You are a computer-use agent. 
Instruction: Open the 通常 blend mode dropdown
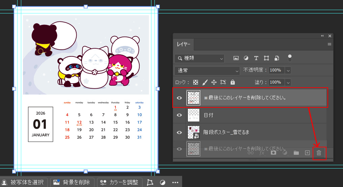(x=207, y=71)
